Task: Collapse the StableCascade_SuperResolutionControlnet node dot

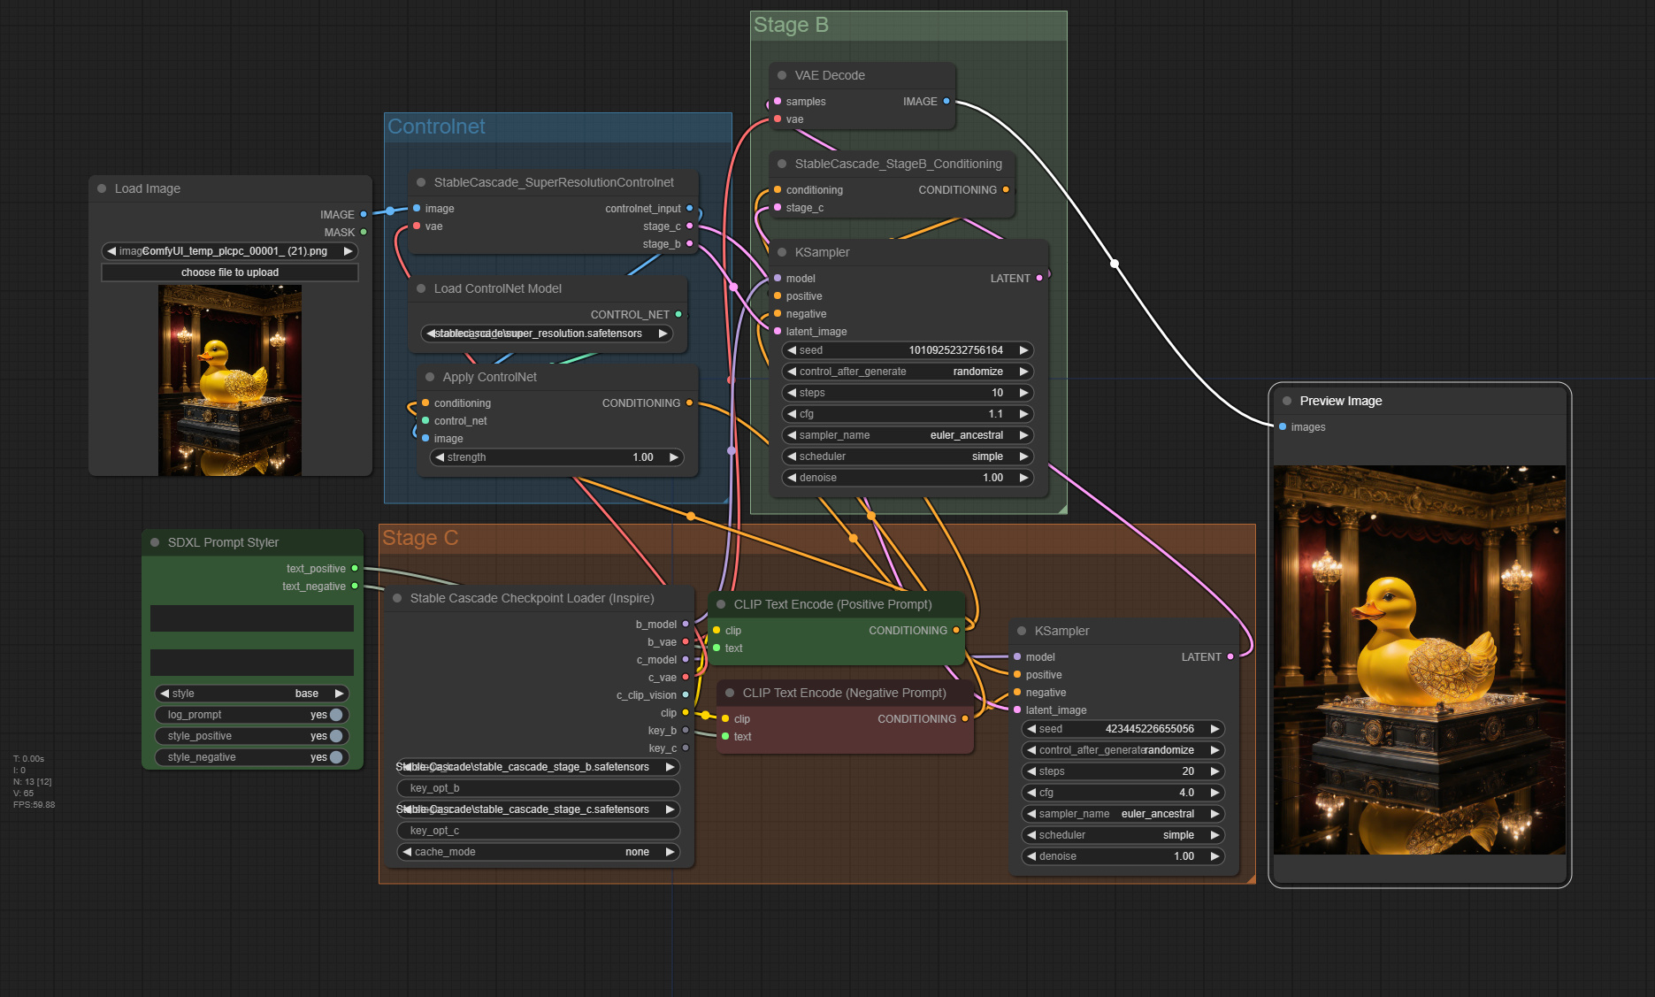Action: coord(421,182)
